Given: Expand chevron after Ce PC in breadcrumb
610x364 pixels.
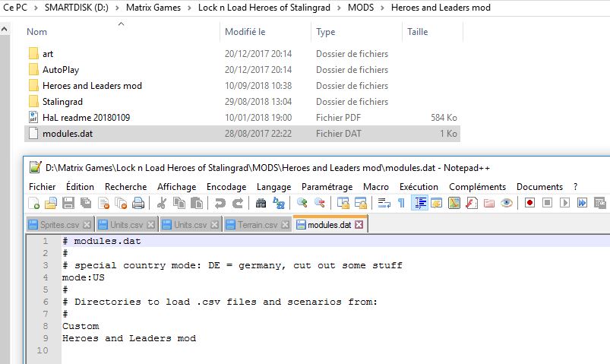Looking at the screenshot, I should pos(36,8).
